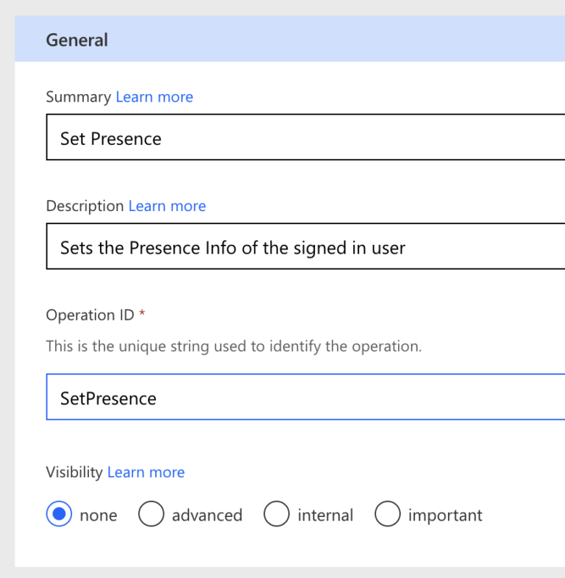Open the Summary 'Learn more' link

coord(154,97)
